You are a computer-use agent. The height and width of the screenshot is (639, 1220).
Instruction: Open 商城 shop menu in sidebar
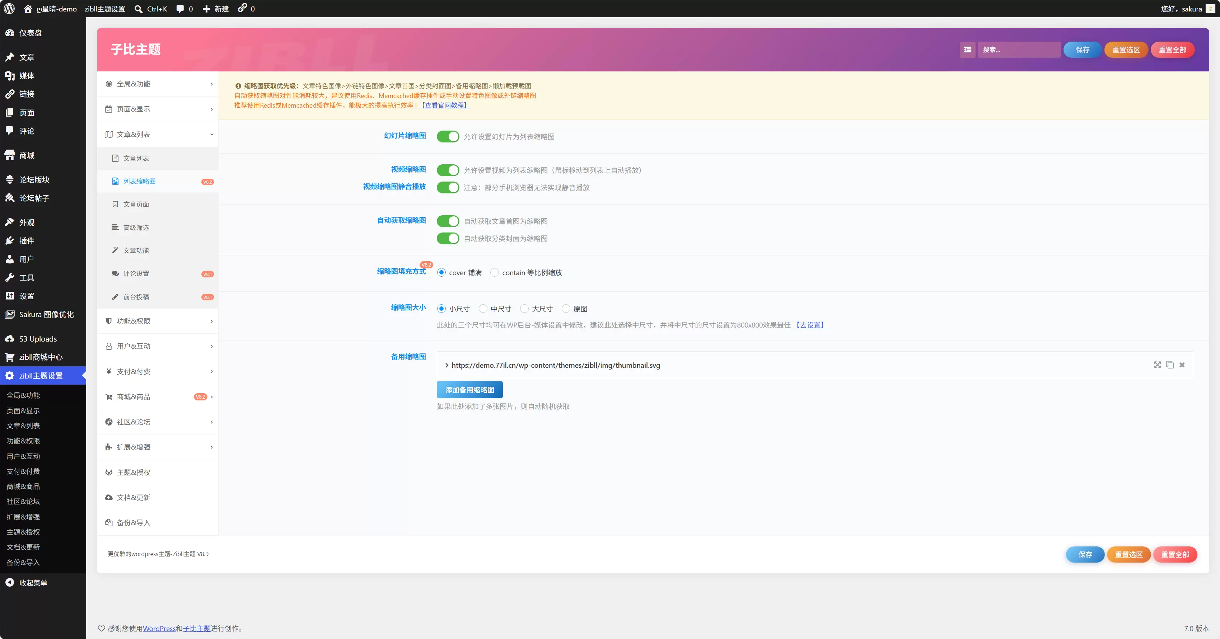point(43,155)
